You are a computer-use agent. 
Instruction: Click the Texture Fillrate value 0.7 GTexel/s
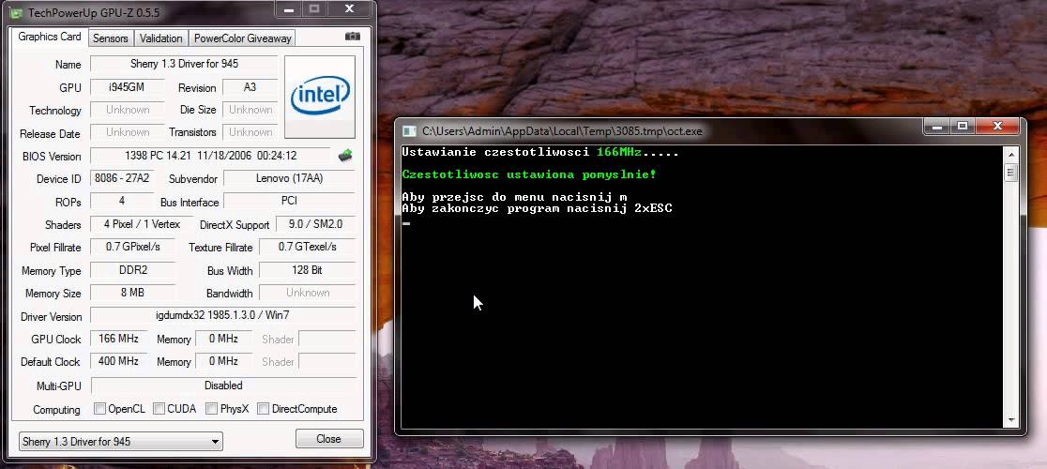tap(307, 247)
